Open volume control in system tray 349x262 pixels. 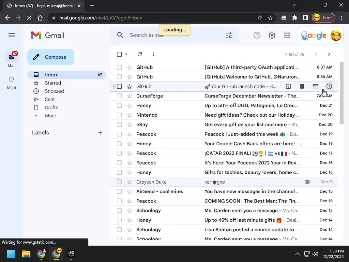pos(315,254)
